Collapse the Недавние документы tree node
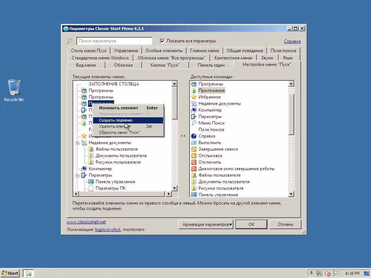Image resolution: width=371 pixels, height=278 pixels. (x=78, y=143)
